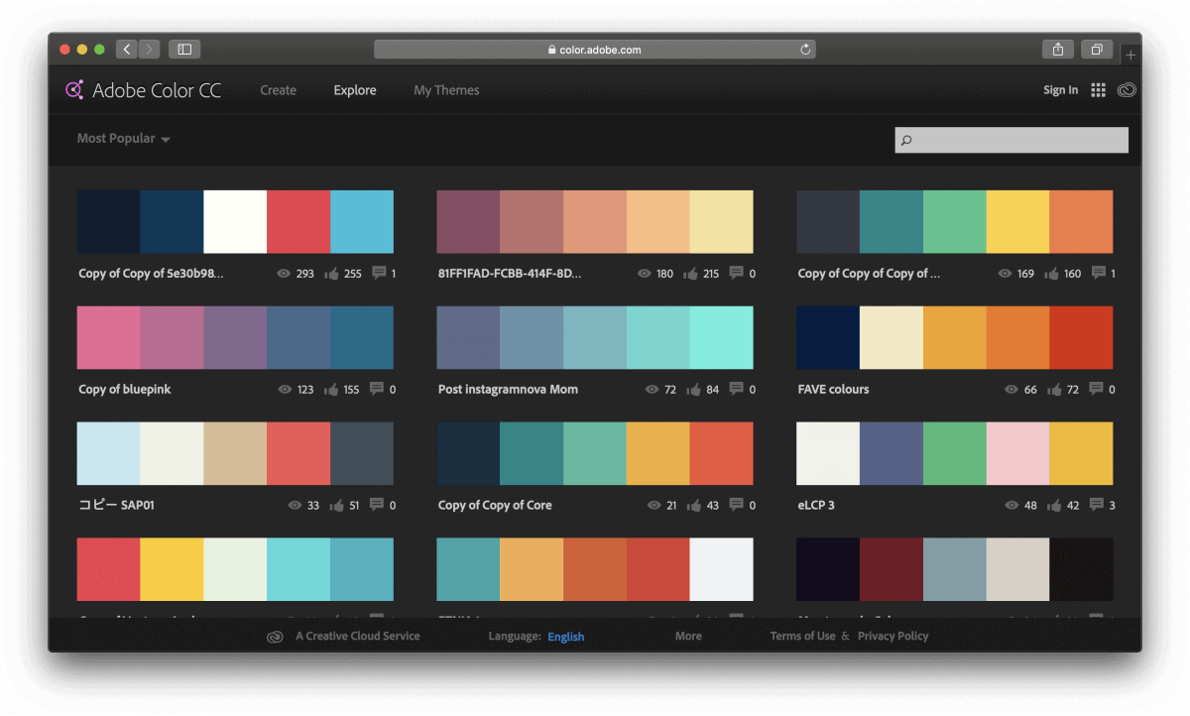Expand the More footer menu
Screen dimensions: 1190x716
(x=688, y=637)
